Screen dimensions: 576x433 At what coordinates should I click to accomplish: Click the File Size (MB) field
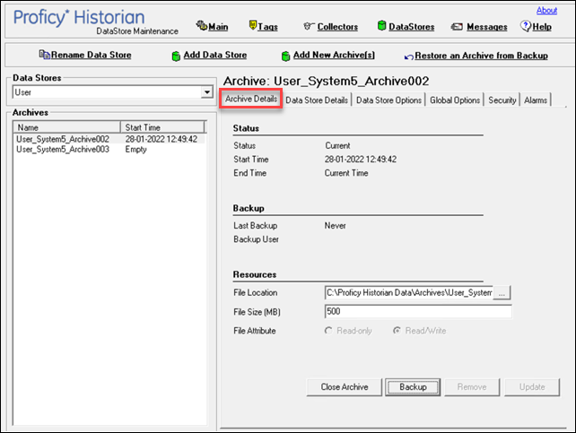click(x=418, y=312)
